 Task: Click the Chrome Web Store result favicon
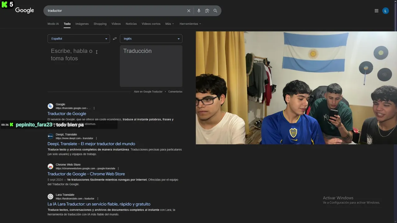point(50,166)
